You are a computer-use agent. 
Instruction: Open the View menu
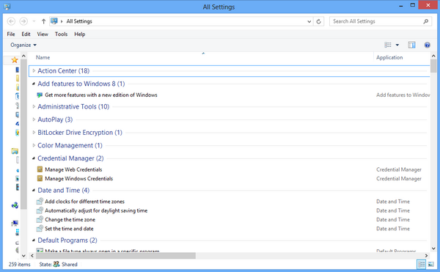[x=43, y=34]
